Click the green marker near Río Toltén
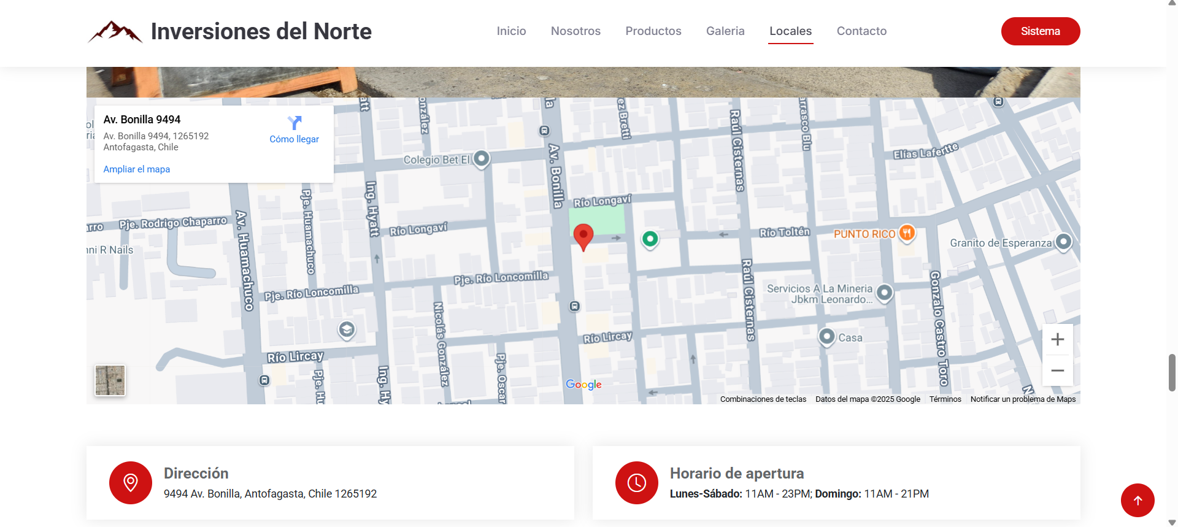1178x527 pixels. [650, 239]
